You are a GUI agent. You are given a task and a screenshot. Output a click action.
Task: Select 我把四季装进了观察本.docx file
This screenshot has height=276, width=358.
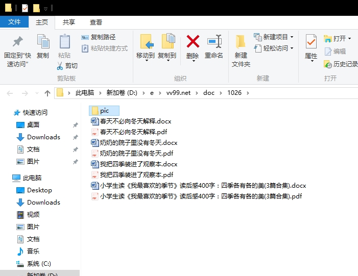134,164
